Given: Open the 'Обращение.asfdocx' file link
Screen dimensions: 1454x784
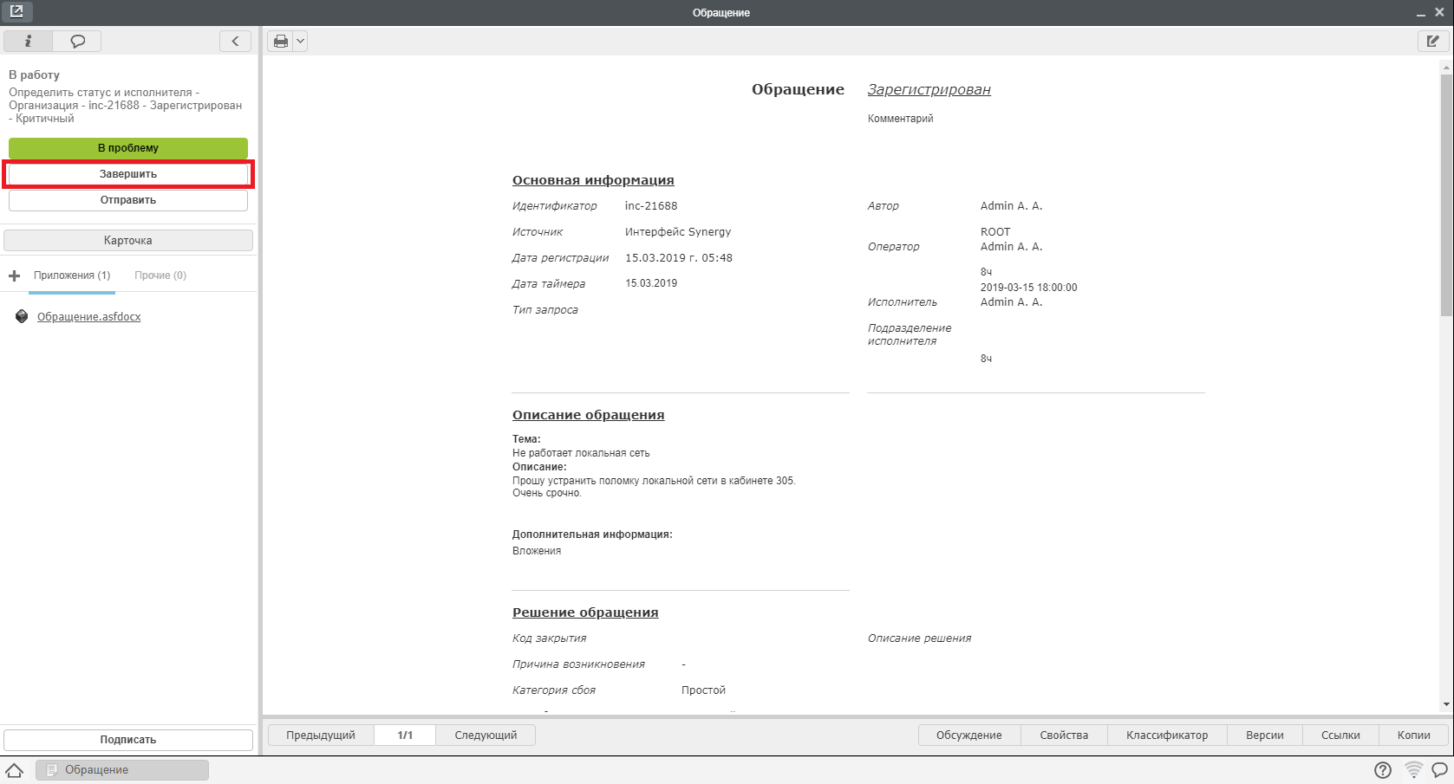Looking at the screenshot, I should pyautogui.click(x=88, y=317).
